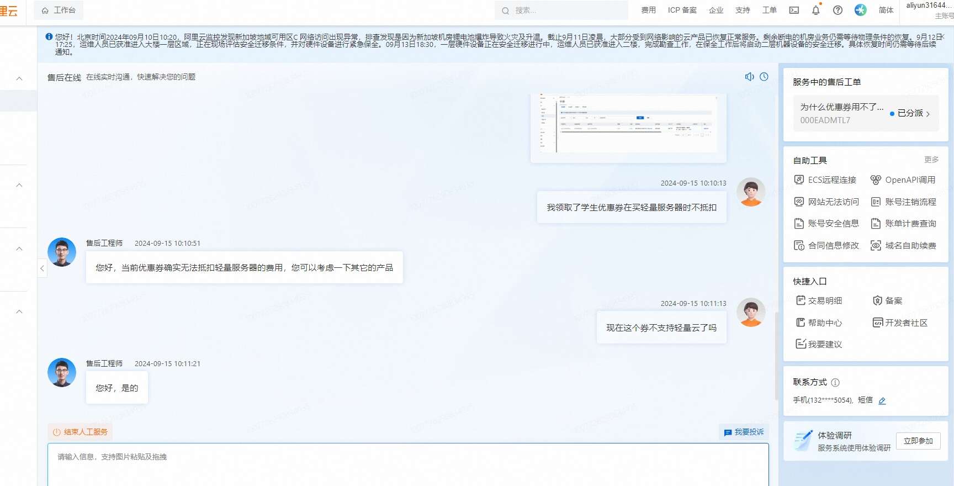Viewport: 954px width, 486px height.
Task: Click 我要投诉 complaint link
Action: point(744,432)
